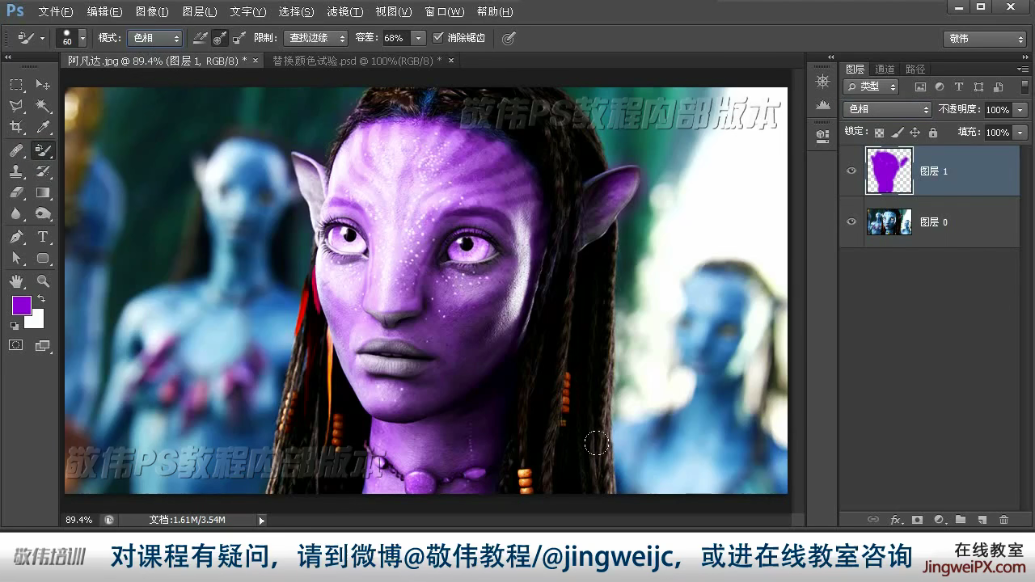Open the 编辑(E) menu
Image resolution: width=1035 pixels, height=582 pixels.
(x=104, y=12)
